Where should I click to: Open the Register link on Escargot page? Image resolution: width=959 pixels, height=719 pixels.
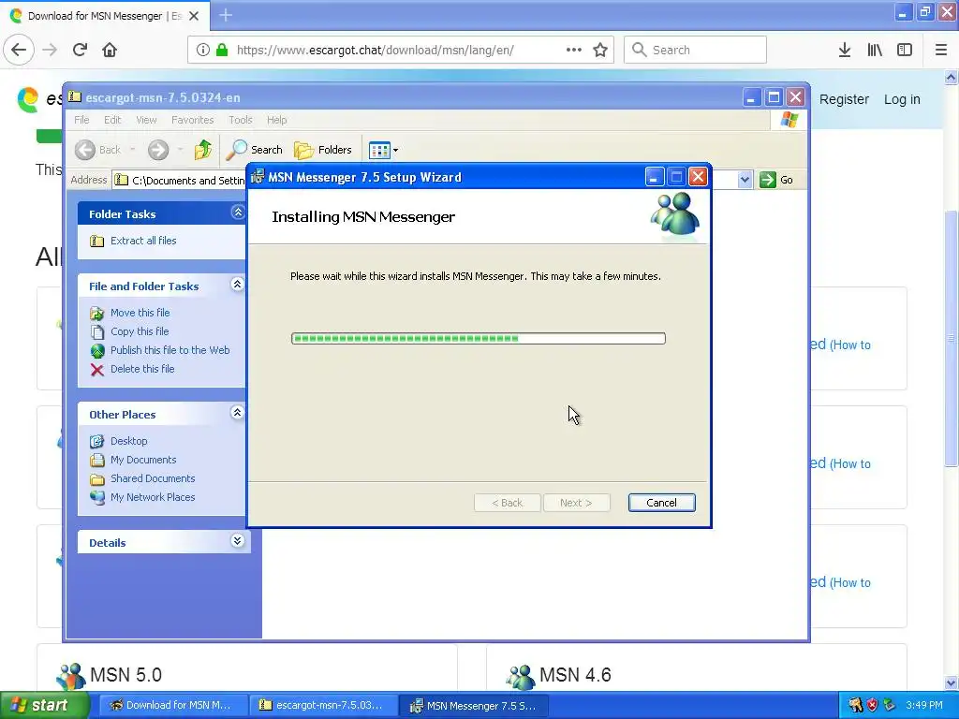point(844,99)
